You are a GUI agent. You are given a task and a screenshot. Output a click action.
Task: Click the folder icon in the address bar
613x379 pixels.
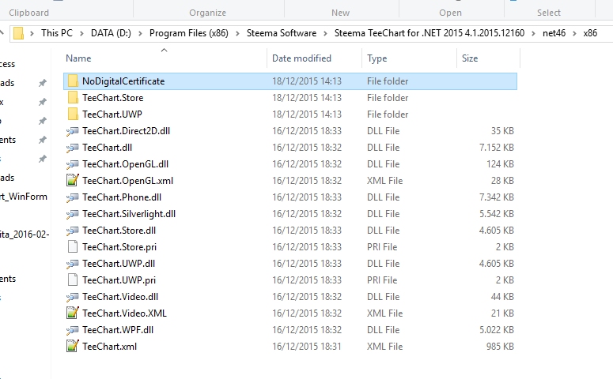[x=18, y=33]
